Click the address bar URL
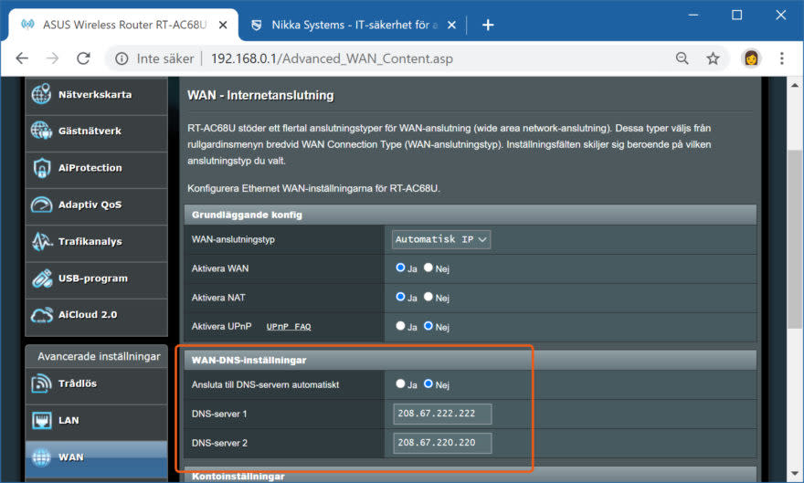 point(332,59)
